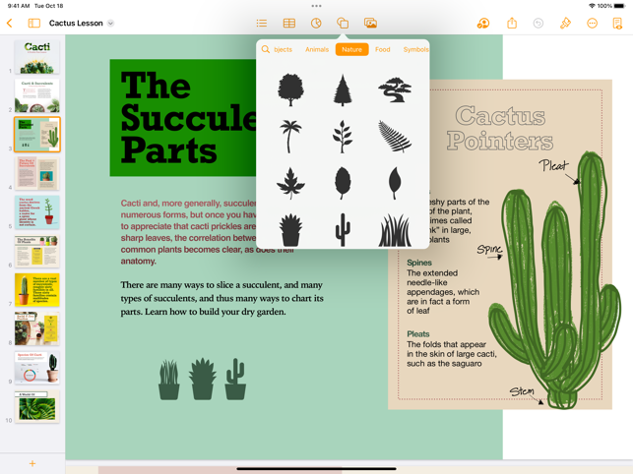Insert the bonsai tree shape

tap(395, 90)
